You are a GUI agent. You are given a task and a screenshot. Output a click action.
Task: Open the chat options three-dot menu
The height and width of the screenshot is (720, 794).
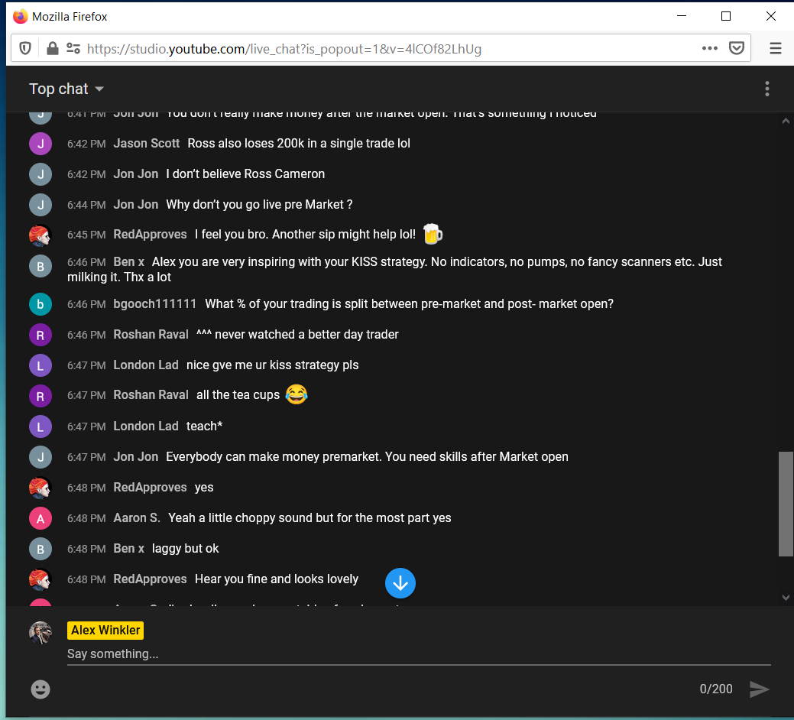766,89
